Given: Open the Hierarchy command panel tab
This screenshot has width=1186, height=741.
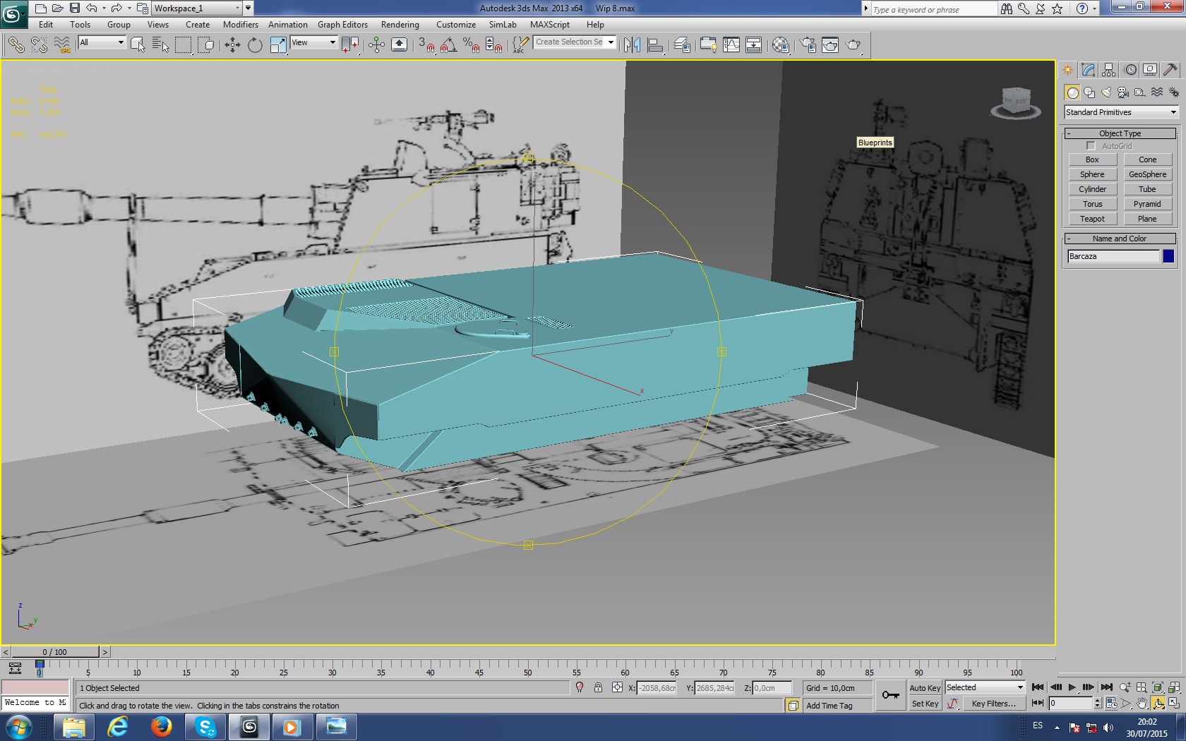Looking at the screenshot, I should click(x=1108, y=70).
